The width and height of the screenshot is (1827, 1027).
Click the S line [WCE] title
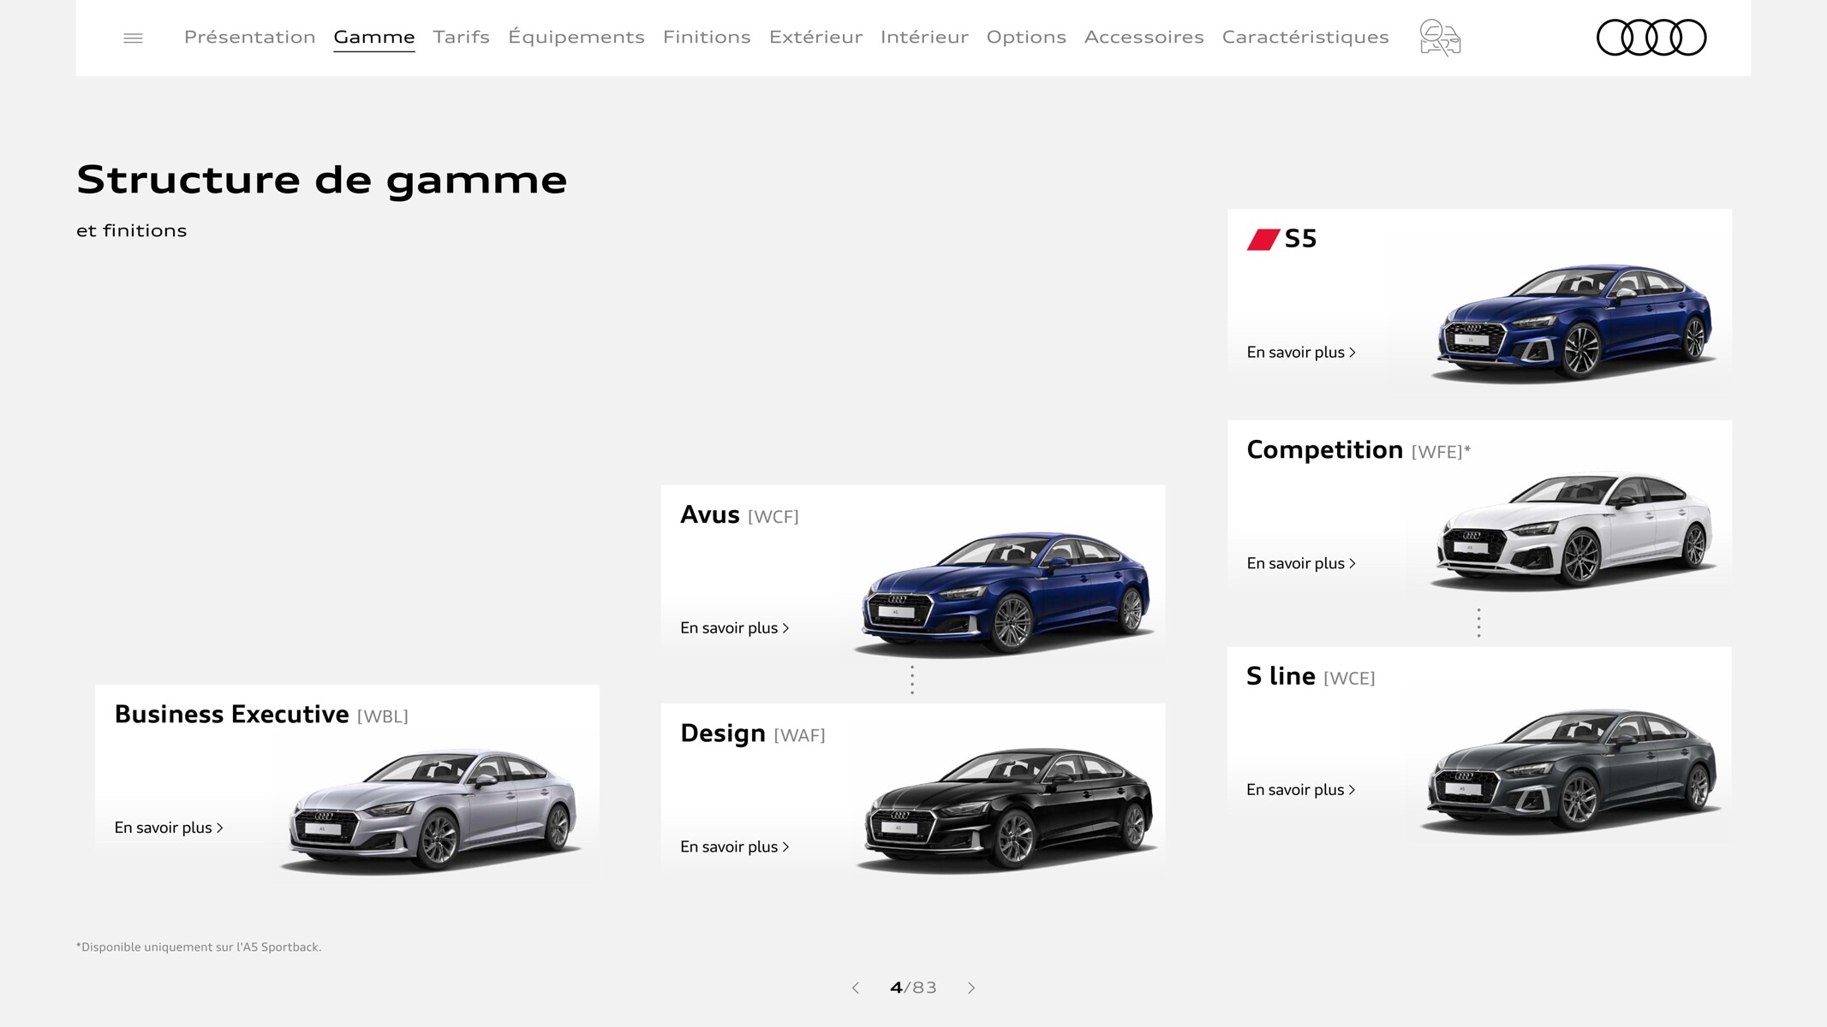(1311, 676)
